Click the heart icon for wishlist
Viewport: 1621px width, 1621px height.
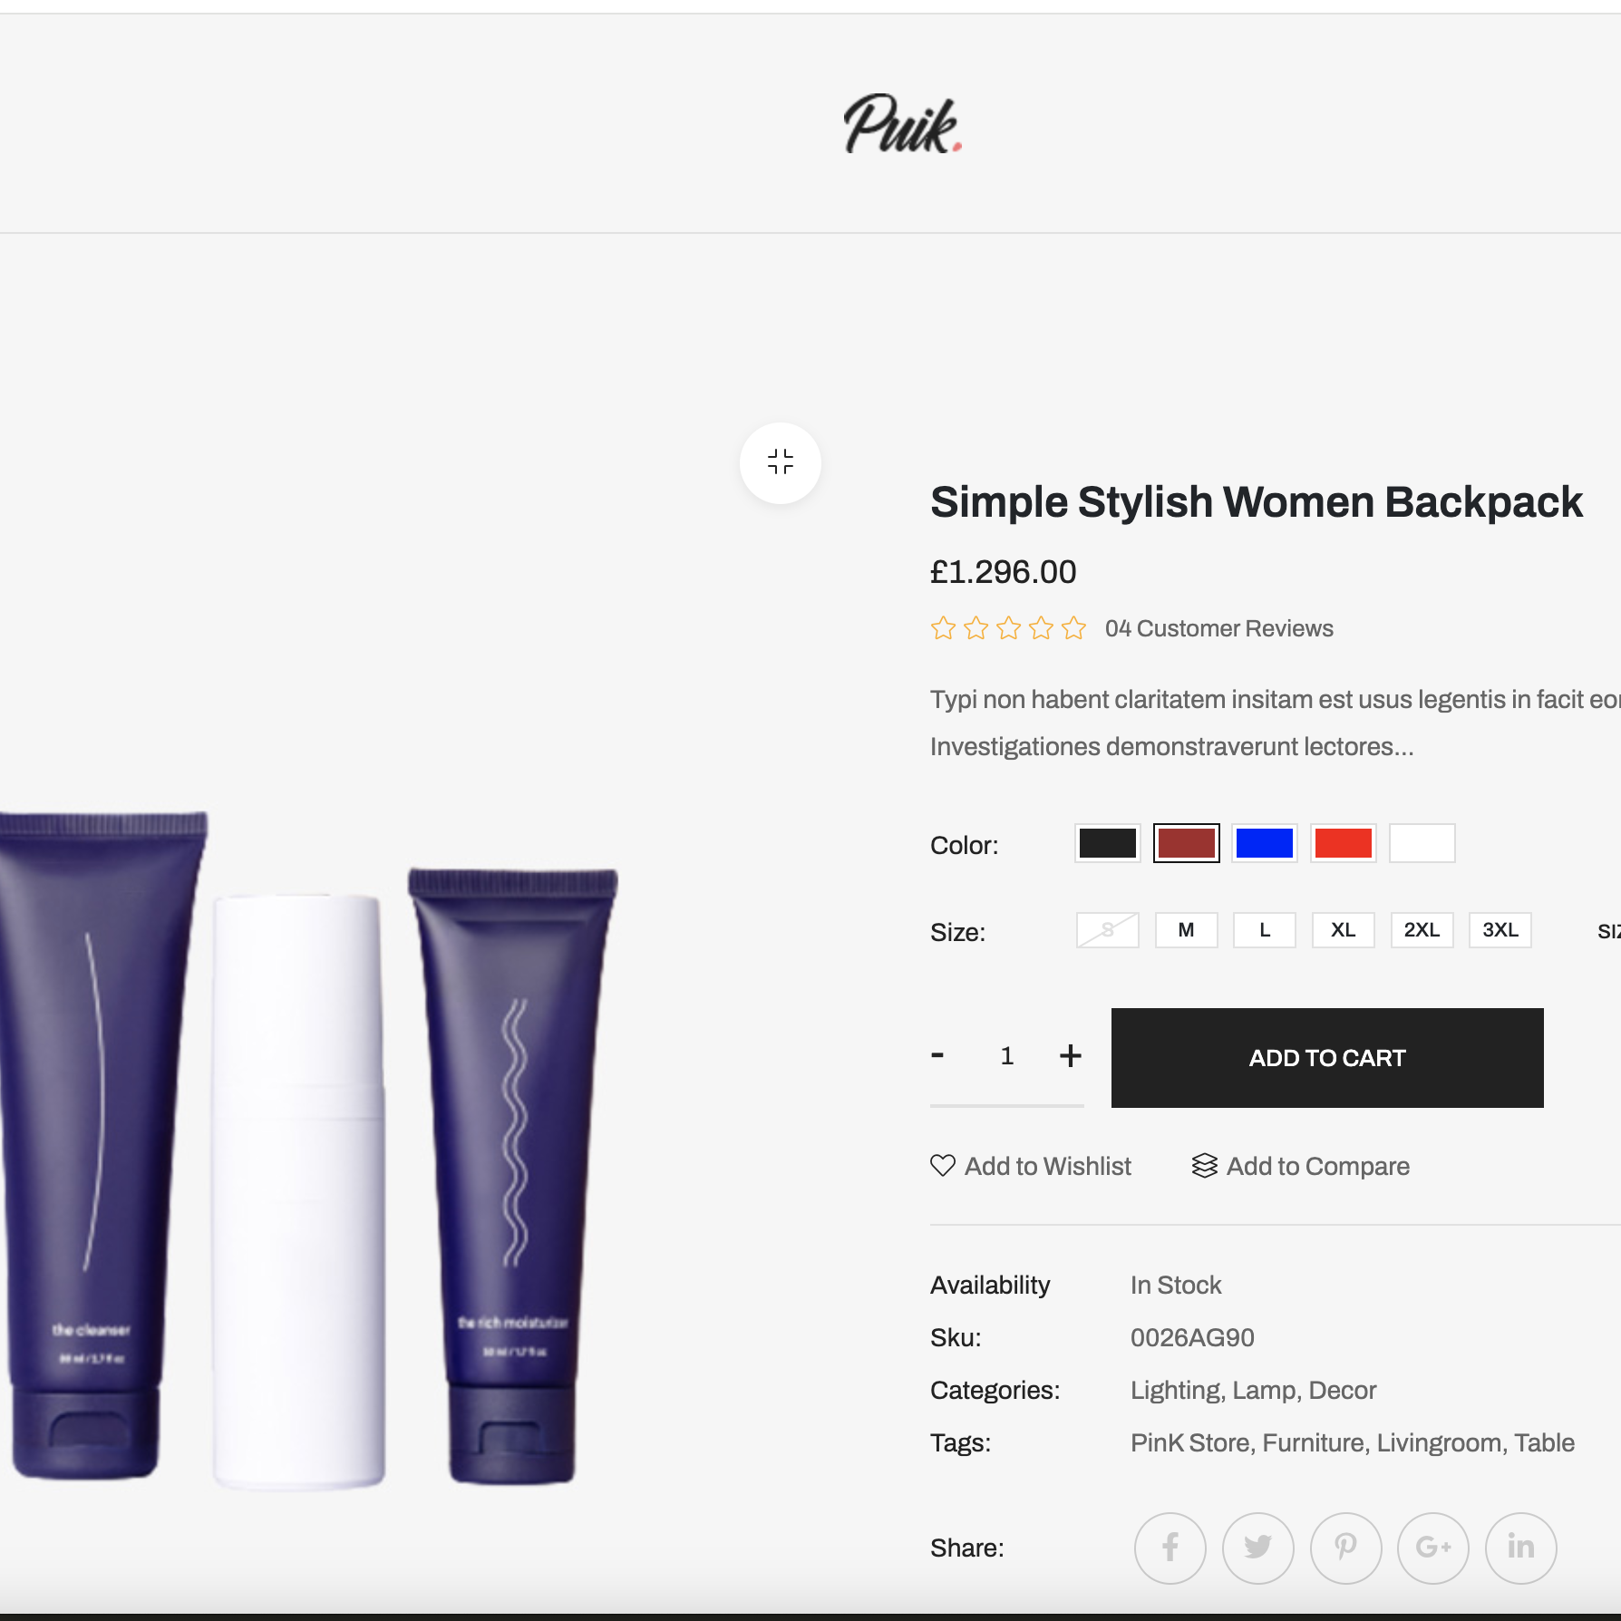[943, 1166]
